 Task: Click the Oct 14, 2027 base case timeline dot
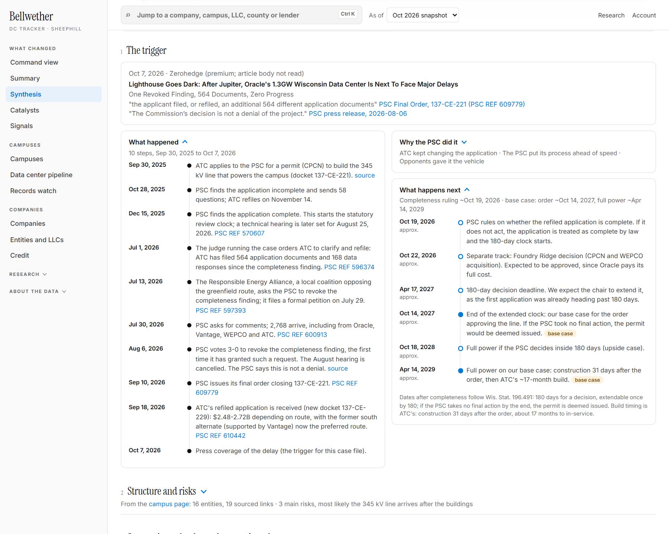pos(460,315)
